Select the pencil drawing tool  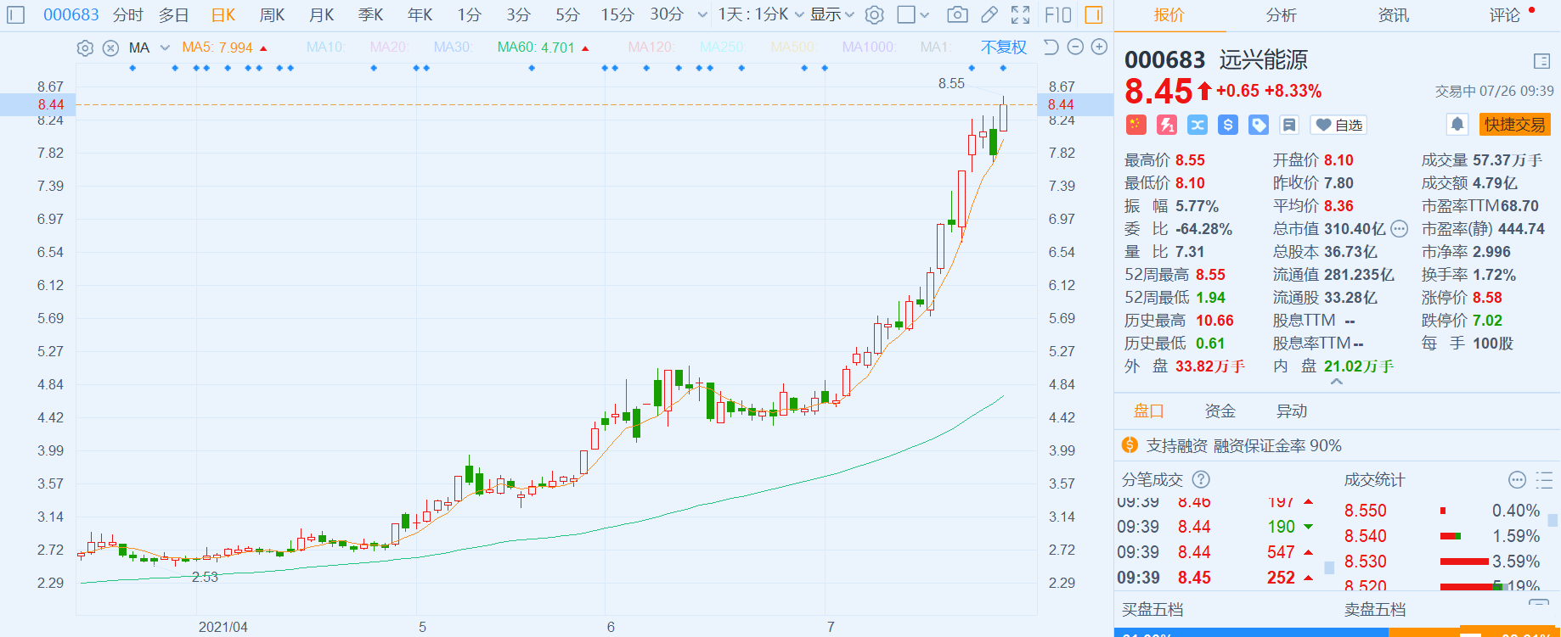tap(989, 14)
